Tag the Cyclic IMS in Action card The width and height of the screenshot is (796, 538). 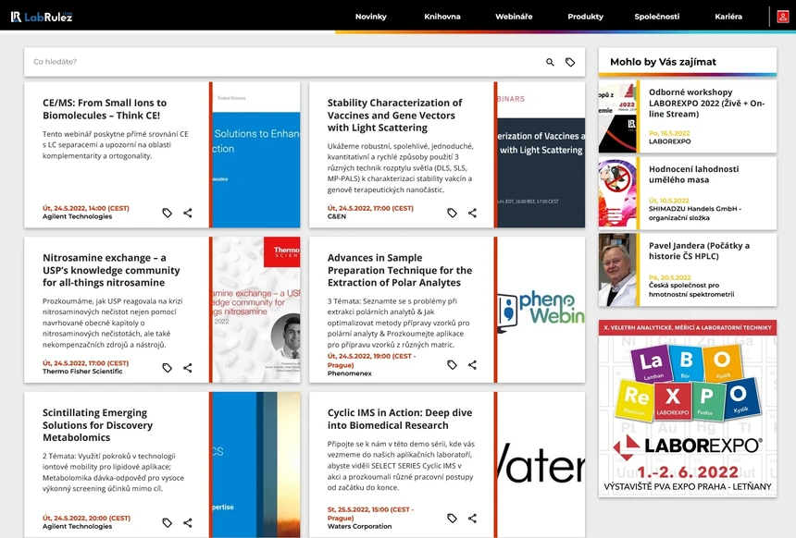click(452, 518)
